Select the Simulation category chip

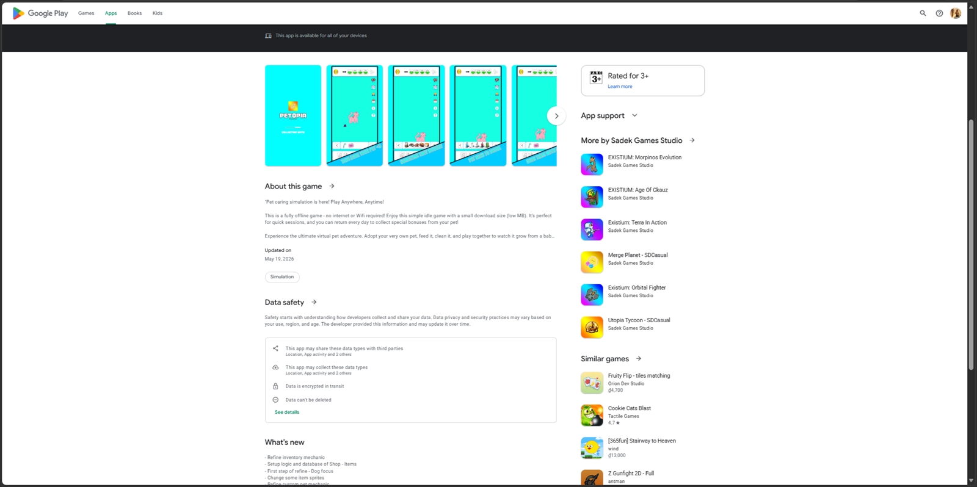[x=282, y=277]
